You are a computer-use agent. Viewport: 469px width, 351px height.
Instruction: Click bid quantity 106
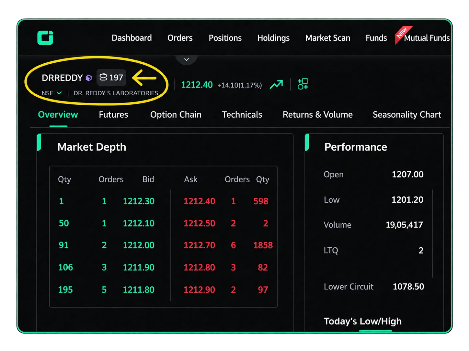(65, 268)
